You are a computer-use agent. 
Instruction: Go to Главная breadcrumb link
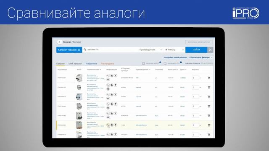click(x=67, y=42)
